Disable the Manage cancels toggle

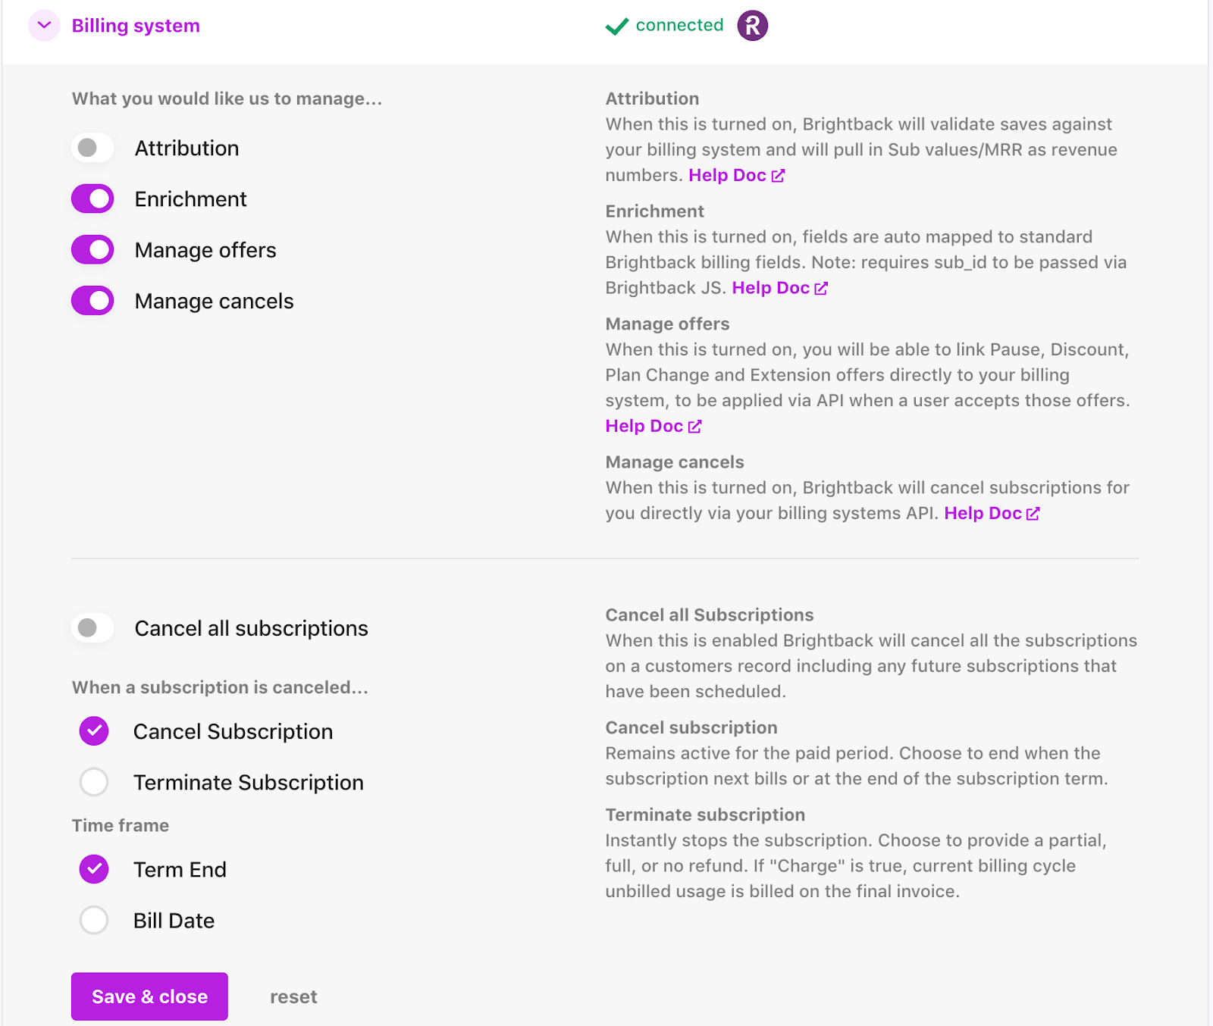pos(92,300)
